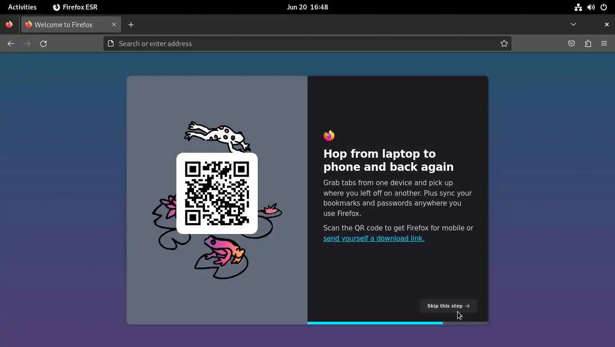This screenshot has height=347, width=615.
Task: Close the Welcome to Firefox tab
Action: pyautogui.click(x=114, y=25)
